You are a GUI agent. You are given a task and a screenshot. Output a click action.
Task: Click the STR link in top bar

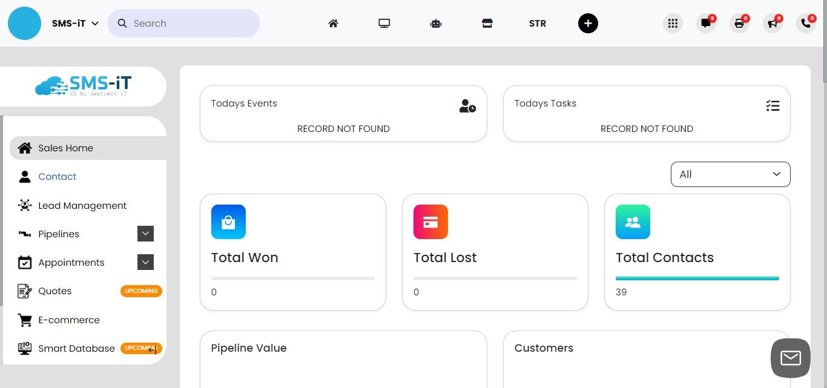pyautogui.click(x=537, y=24)
